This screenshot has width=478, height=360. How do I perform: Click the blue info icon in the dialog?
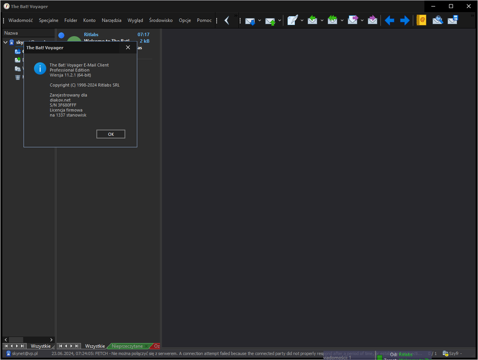pos(40,68)
